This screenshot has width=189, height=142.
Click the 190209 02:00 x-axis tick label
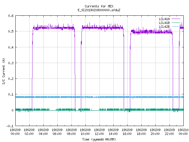pos(29,132)
